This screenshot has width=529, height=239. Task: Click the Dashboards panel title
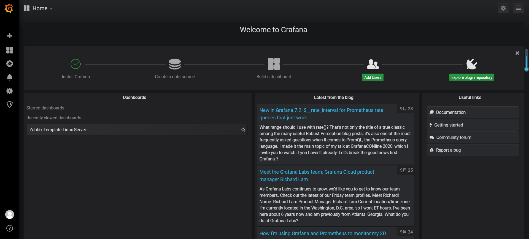[134, 98]
